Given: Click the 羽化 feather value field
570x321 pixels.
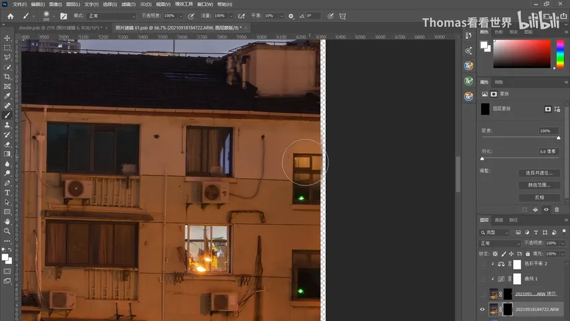Looking at the screenshot, I should click(549, 151).
